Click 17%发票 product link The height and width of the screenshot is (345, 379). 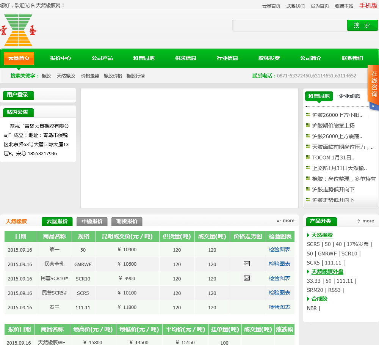[358, 244]
